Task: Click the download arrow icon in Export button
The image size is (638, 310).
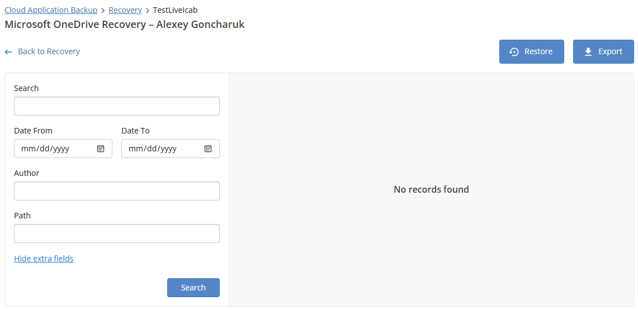Action: click(588, 52)
